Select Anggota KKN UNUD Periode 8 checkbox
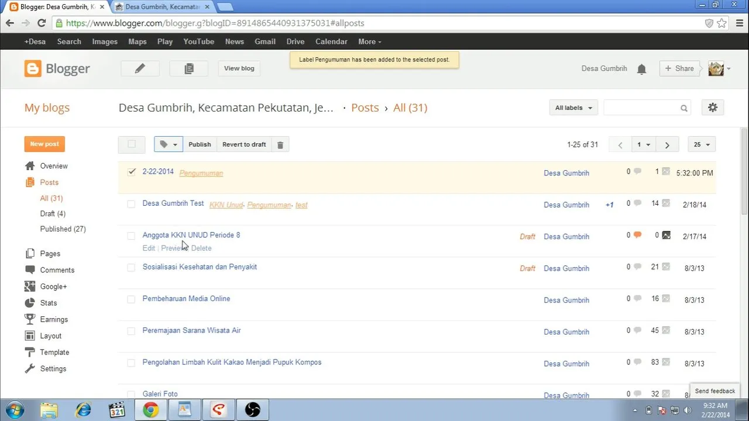Image resolution: width=749 pixels, height=421 pixels. click(x=131, y=236)
